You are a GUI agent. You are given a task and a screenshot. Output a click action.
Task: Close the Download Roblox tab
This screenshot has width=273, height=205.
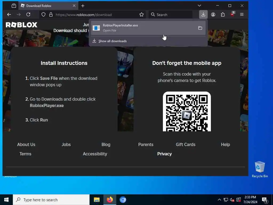[x=74, y=6]
